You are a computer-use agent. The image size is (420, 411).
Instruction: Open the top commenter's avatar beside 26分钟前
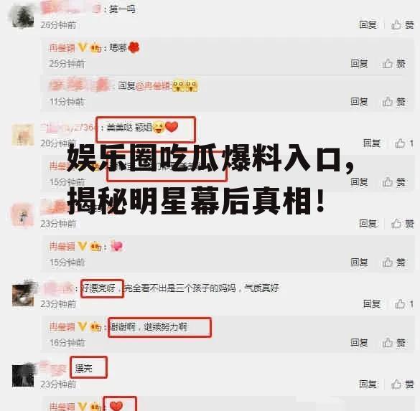click(x=23, y=16)
